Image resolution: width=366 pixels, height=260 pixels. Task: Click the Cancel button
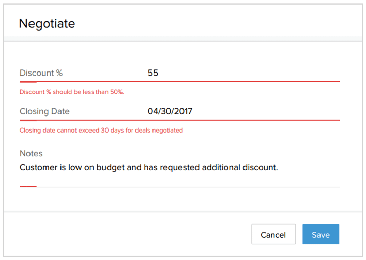coord(273,234)
